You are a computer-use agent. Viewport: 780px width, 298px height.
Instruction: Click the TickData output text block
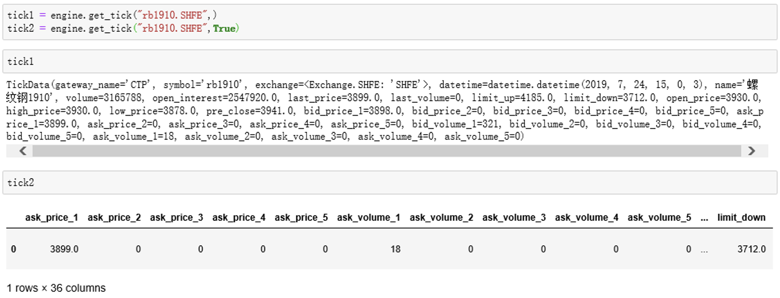point(383,110)
